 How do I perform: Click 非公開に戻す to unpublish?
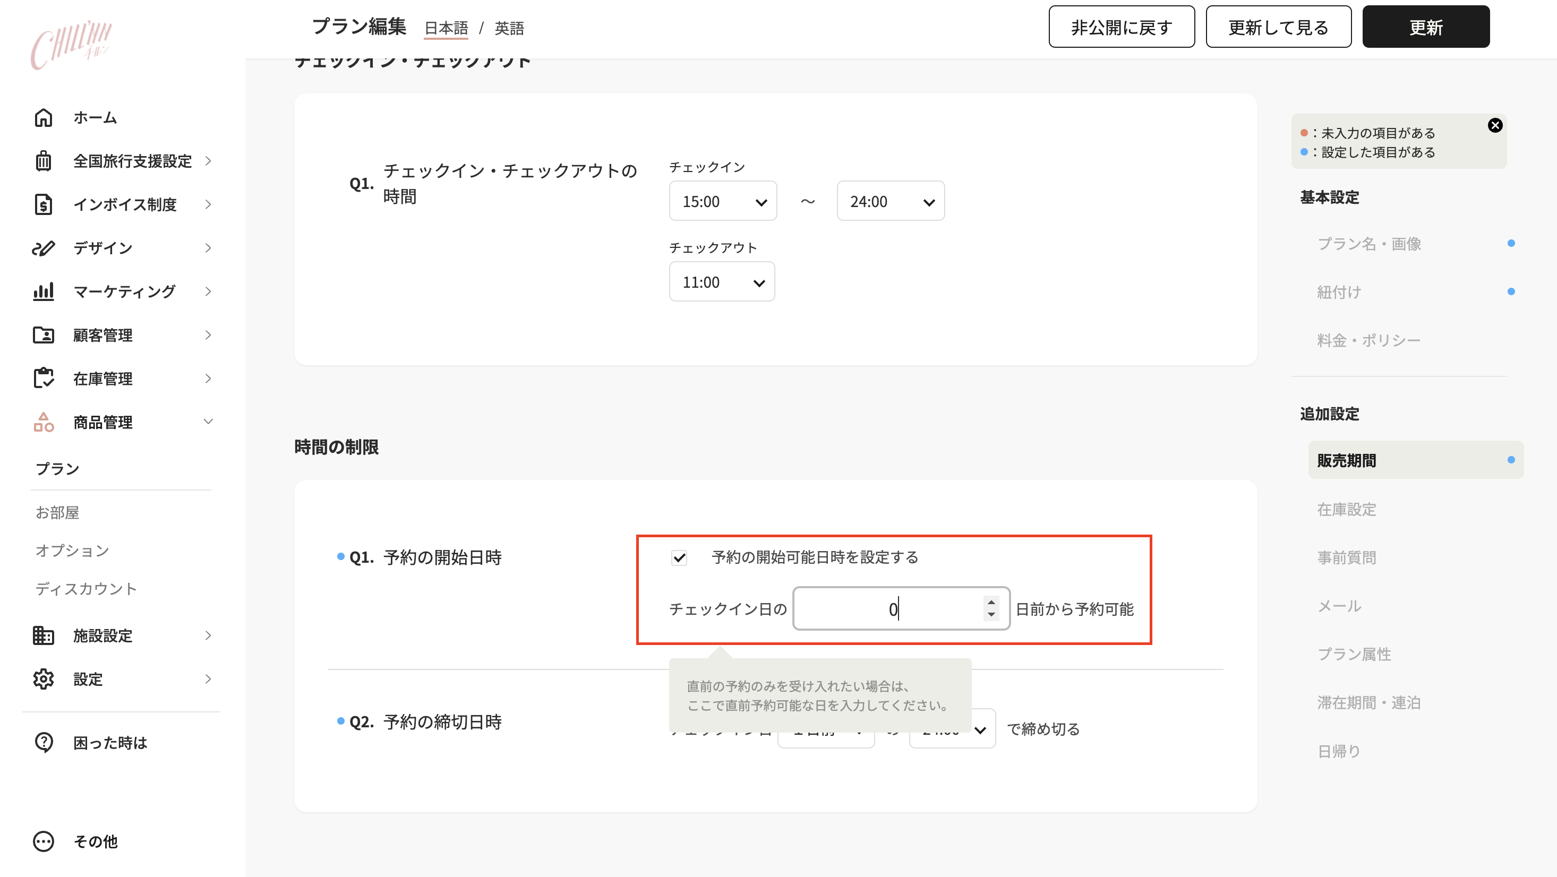pos(1121,26)
